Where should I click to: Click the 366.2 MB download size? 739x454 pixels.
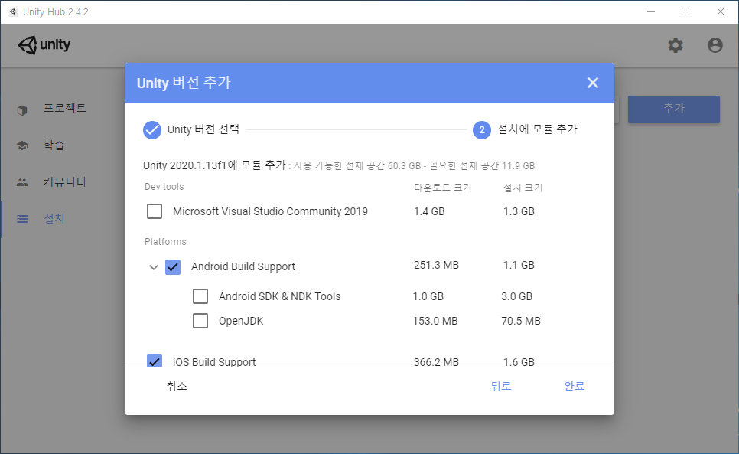coord(436,361)
